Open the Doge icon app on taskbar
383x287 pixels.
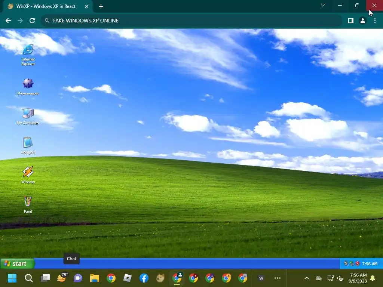160,278
